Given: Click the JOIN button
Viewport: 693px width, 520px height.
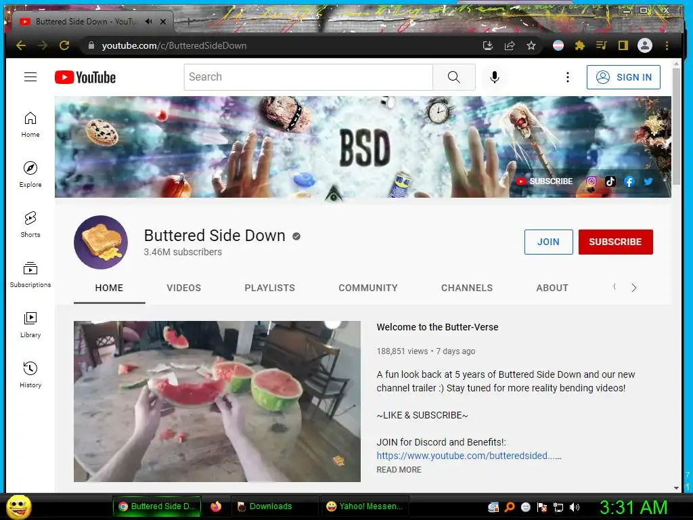Looking at the screenshot, I should (548, 242).
